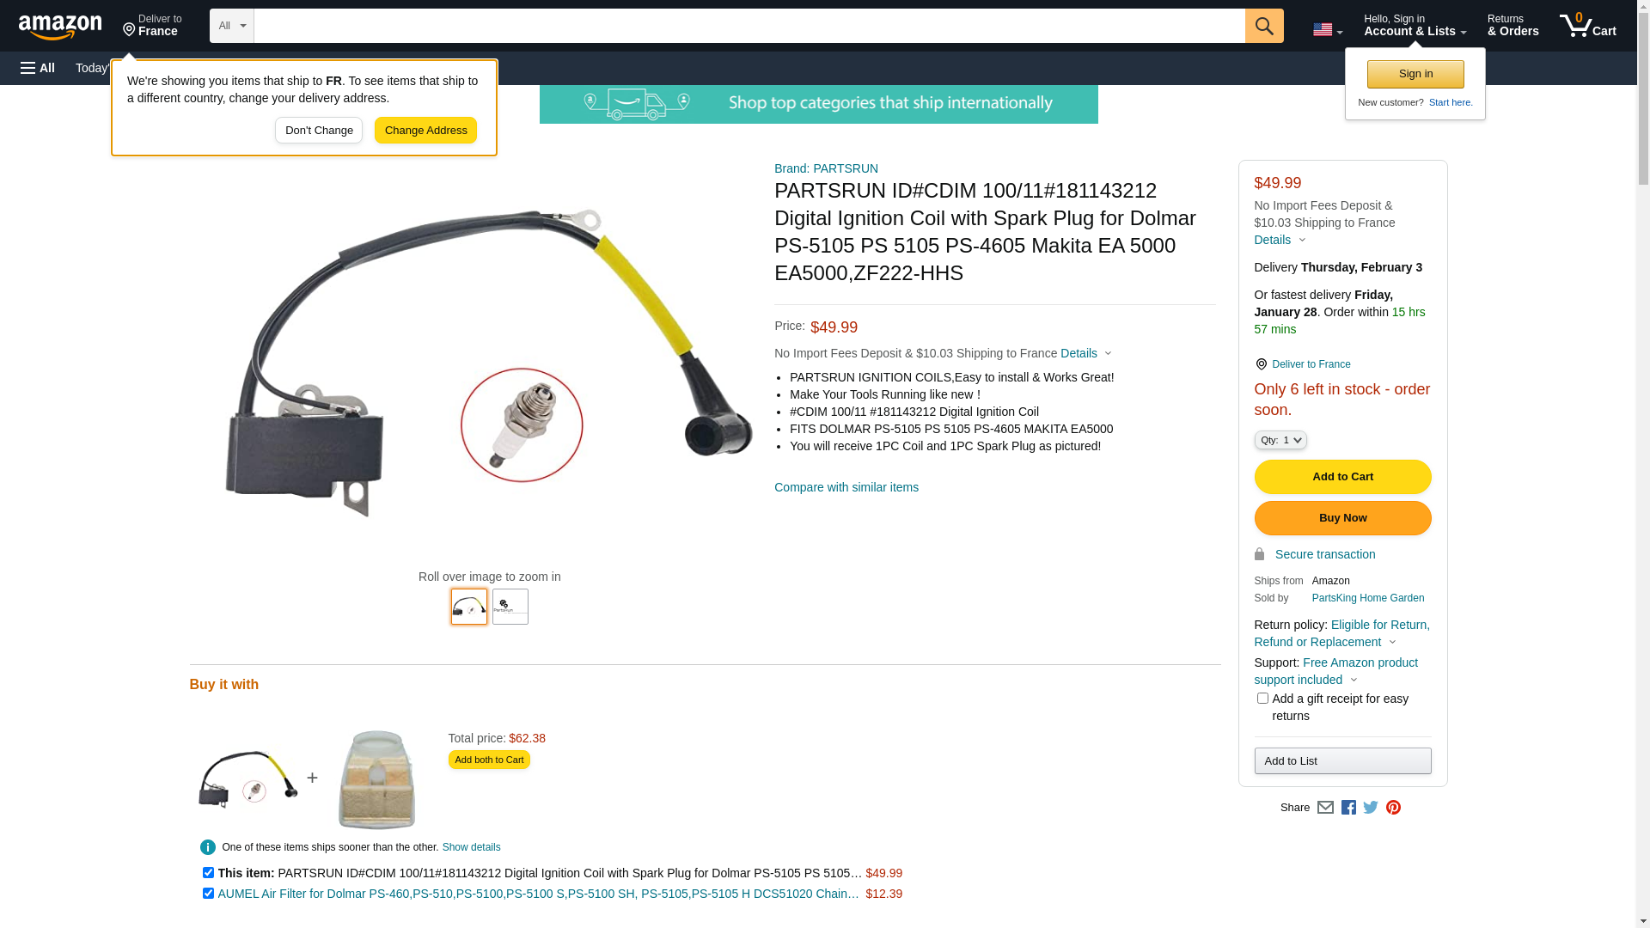The width and height of the screenshot is (1650, 928).
Task: Share the product on Twitter
Action: point(1371,807)
